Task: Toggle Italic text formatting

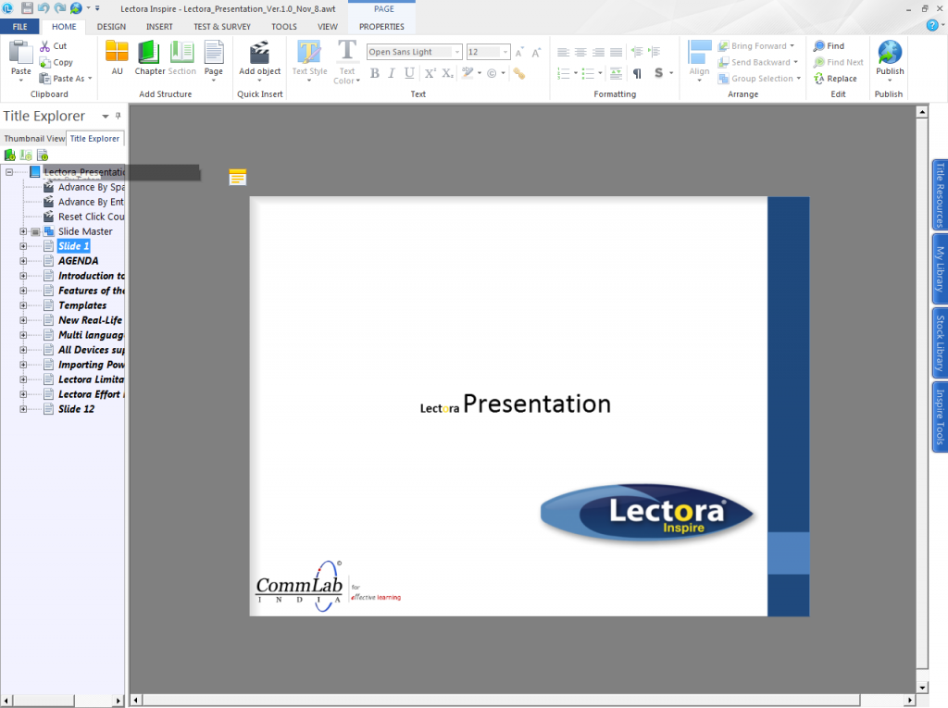Action: tap(393, 73)
